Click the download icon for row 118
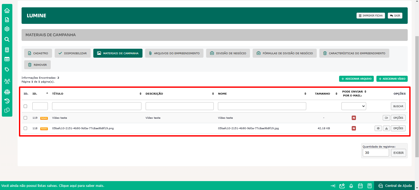419x190 pixels. tap(386, 128)
